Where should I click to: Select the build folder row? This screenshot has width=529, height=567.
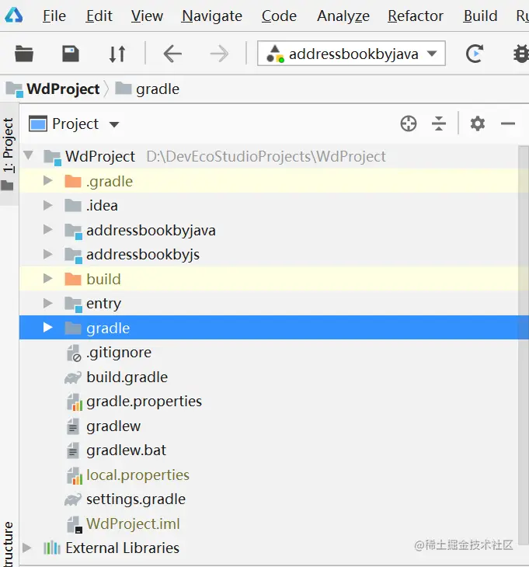pos(269,279)
